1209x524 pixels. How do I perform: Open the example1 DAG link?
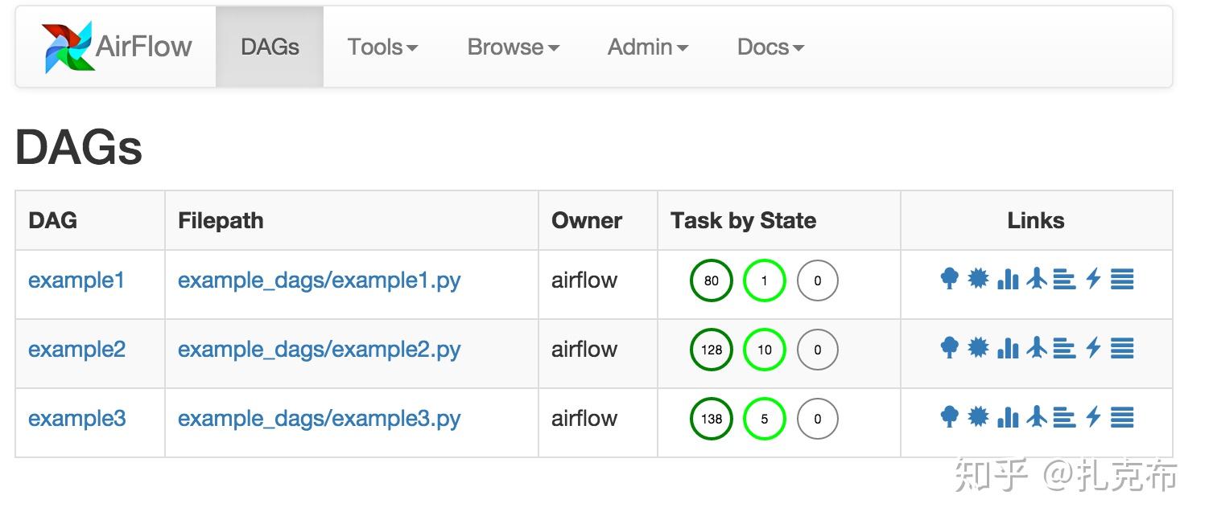point(75,280)
